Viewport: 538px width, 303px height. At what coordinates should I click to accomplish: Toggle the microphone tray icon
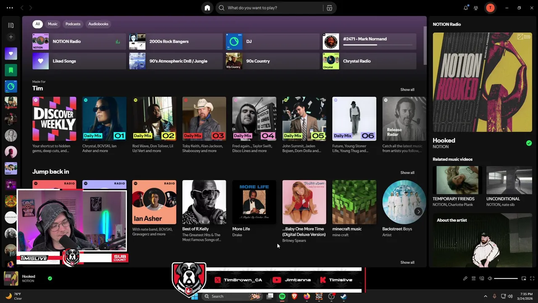(494, 296)
